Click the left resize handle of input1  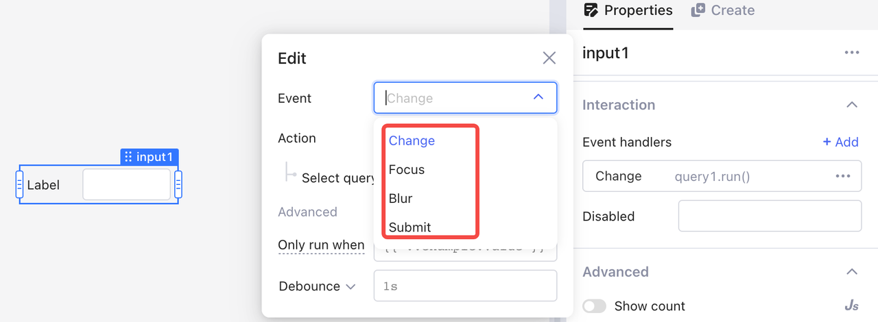(x=19, y=185)
